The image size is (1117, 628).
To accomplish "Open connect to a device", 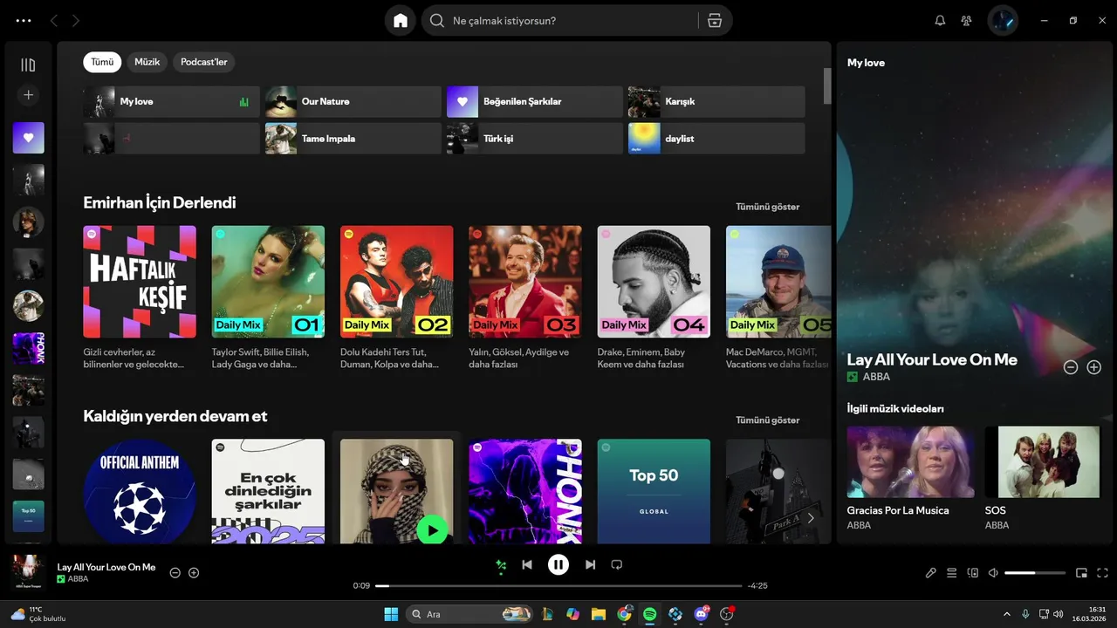I will tap(973, 573).
